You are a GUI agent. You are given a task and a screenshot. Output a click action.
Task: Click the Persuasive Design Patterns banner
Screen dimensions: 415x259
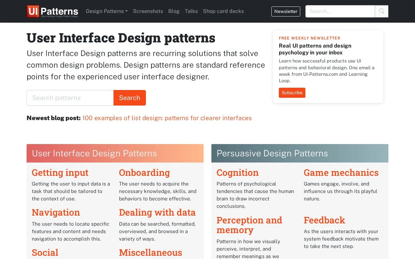coord(300,153)
